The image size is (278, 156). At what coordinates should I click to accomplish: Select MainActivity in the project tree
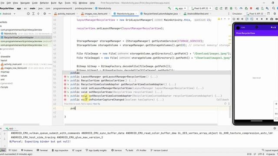pyautogui.click(x=10, y=34)
